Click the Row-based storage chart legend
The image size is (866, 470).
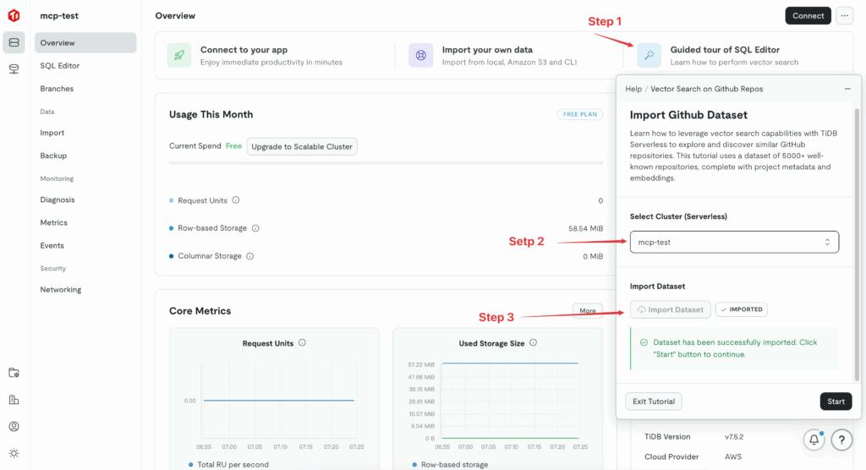coord(450,464)
